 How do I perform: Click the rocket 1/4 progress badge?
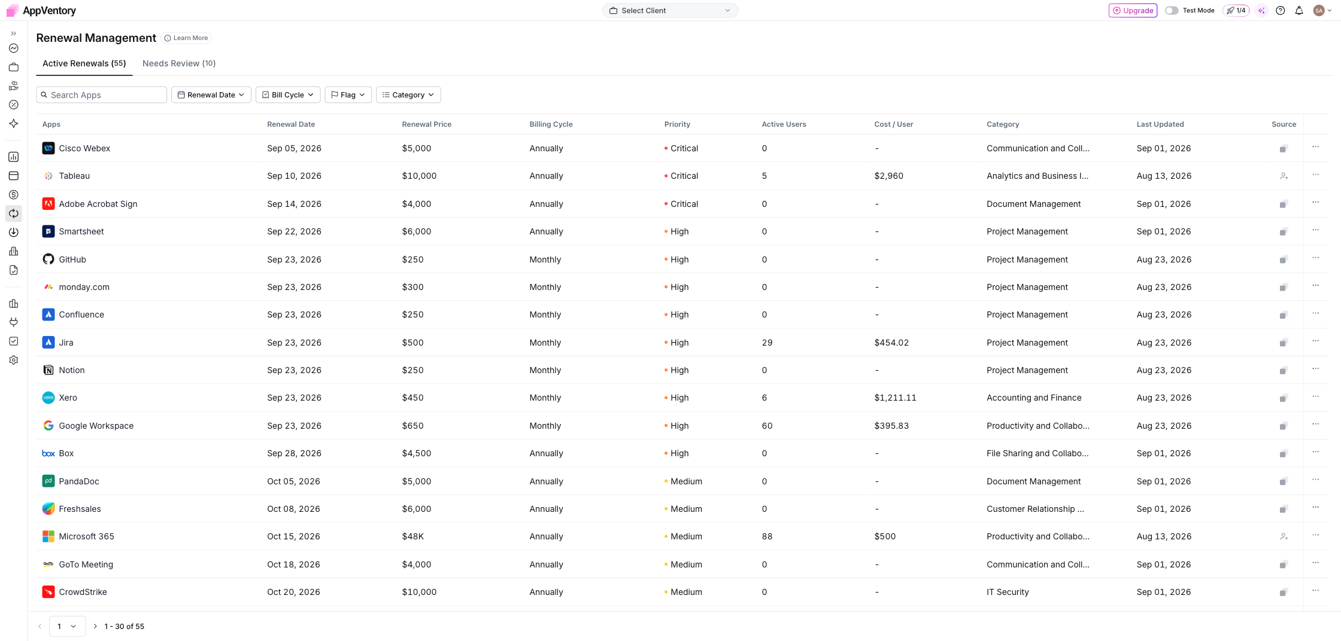(1236, 10)
